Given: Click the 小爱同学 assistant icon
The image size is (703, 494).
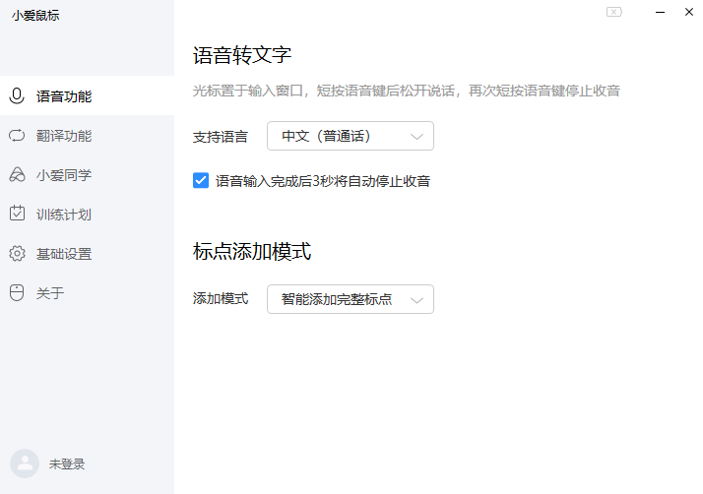Looking at the screenshot, I should [x=17, y=175].
